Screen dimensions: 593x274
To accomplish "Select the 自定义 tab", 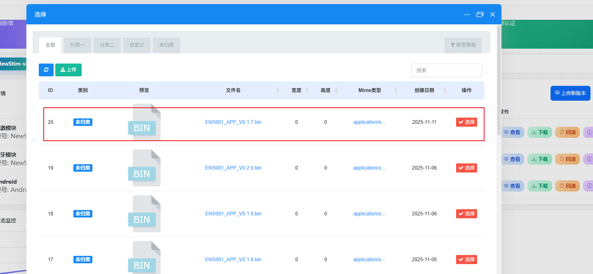I will point(137,45).
